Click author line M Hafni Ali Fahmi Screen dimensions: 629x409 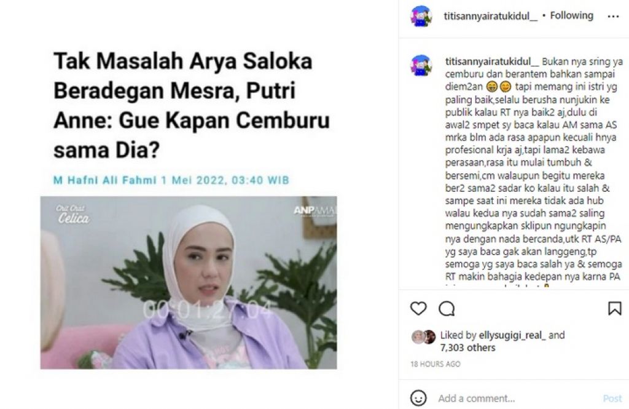click(104, 180)
